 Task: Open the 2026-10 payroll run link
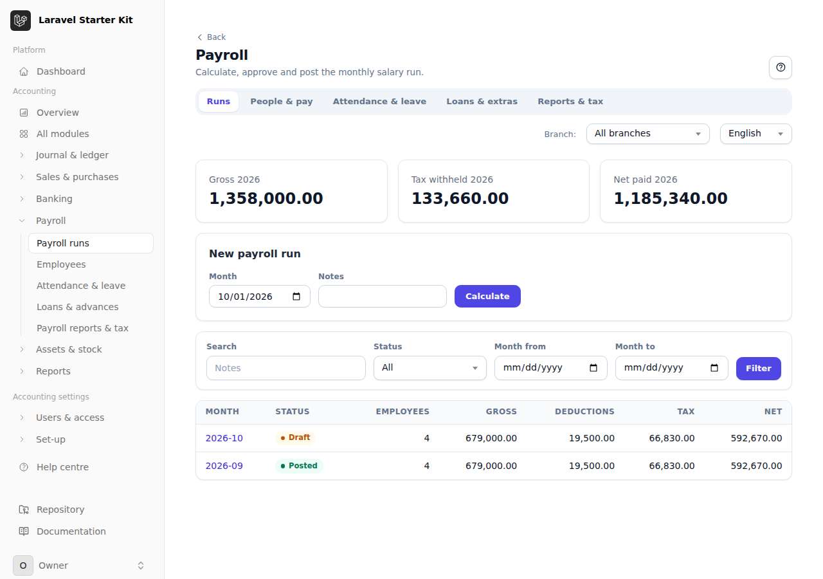coord(224,438)
